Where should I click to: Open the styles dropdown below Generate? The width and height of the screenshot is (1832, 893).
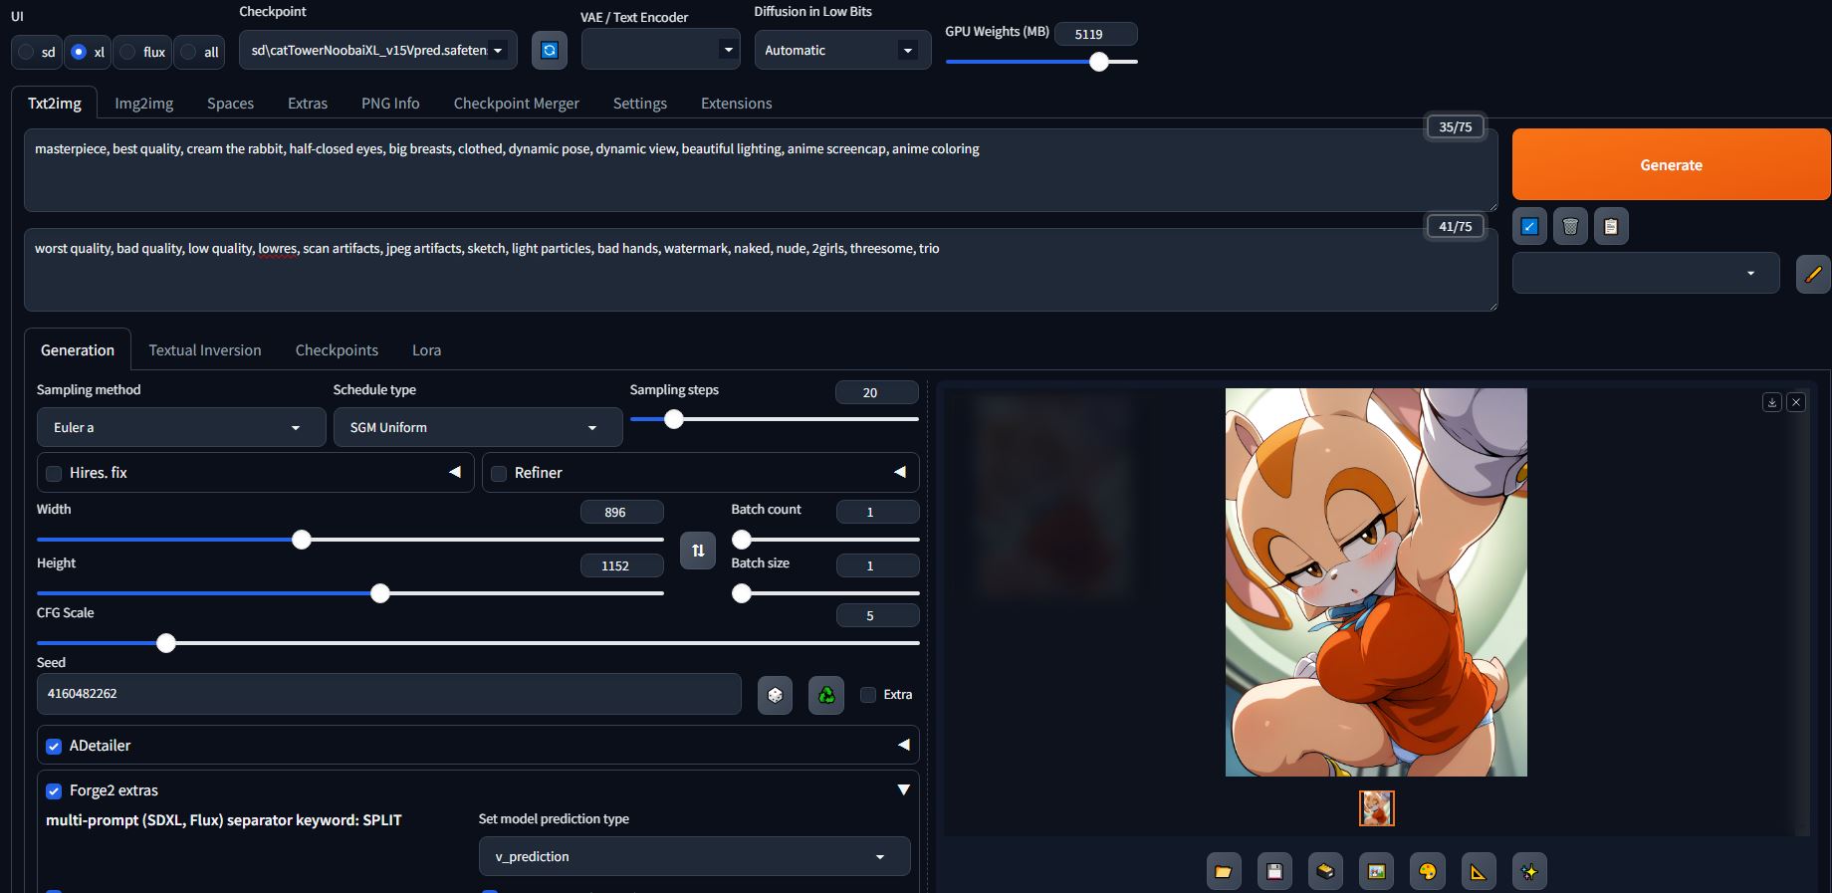tap(1646, 274)
